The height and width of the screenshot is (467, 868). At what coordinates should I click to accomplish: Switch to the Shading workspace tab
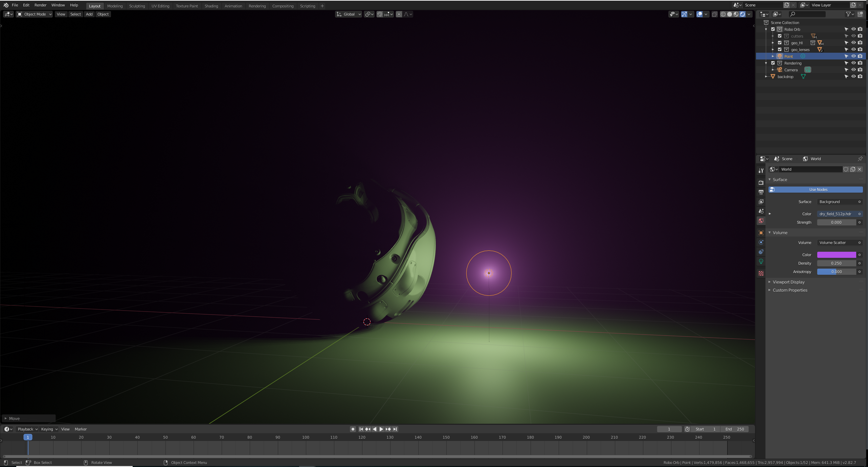click(211, 6)
